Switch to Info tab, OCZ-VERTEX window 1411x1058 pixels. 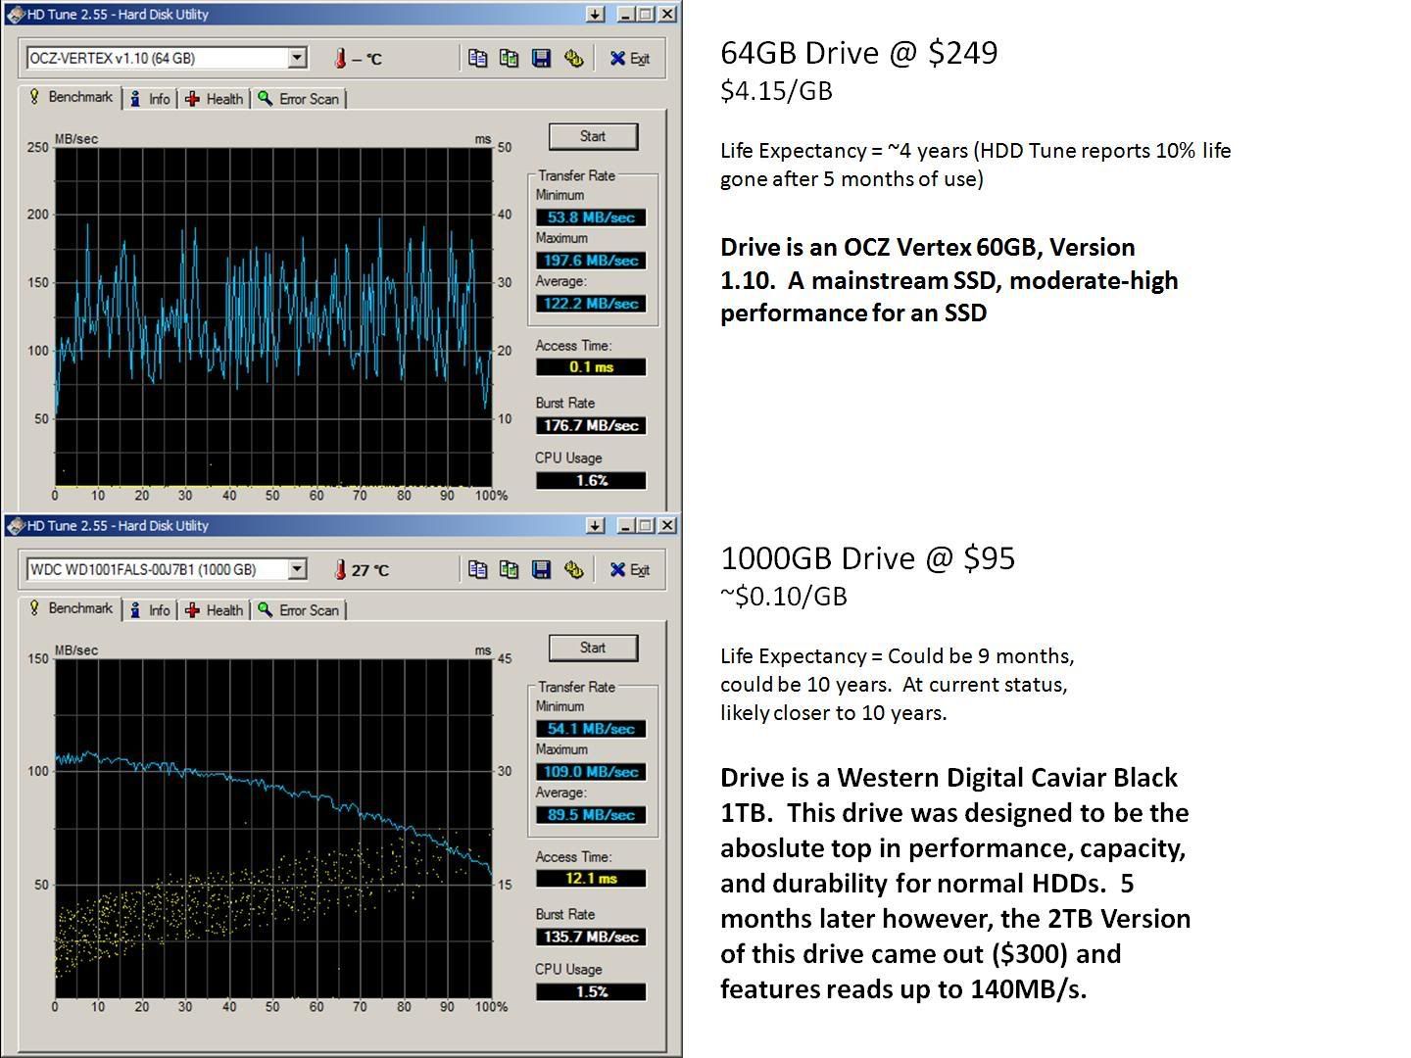point(150,99)
